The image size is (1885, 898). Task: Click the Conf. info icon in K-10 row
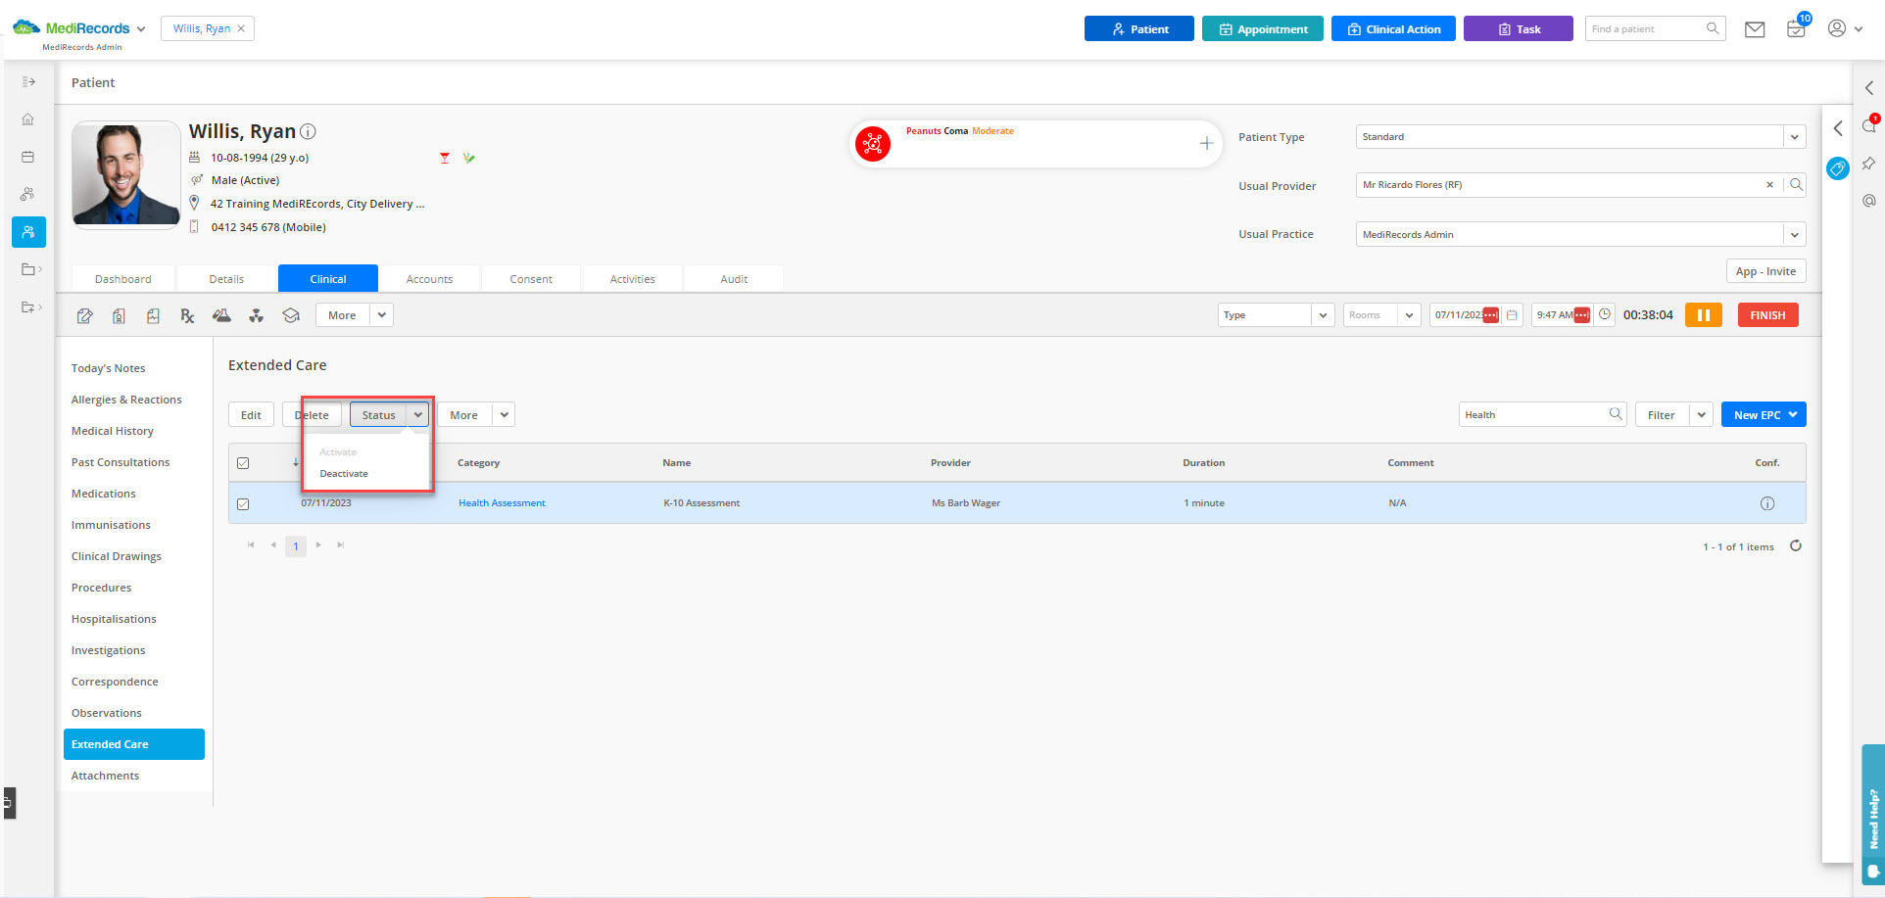[1767, 503]
